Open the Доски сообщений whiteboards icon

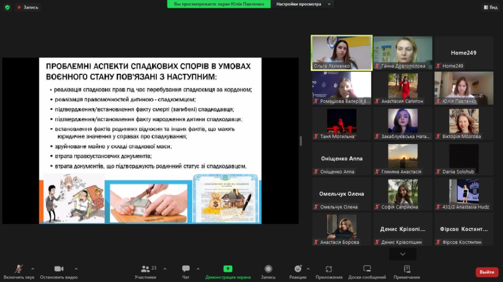click(367, 269)
